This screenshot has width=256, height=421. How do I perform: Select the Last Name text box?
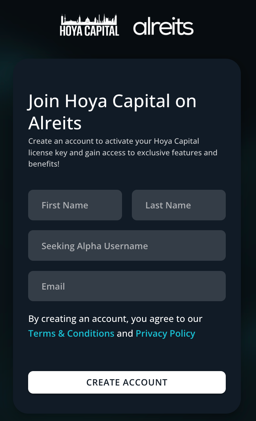click(179, 205)
